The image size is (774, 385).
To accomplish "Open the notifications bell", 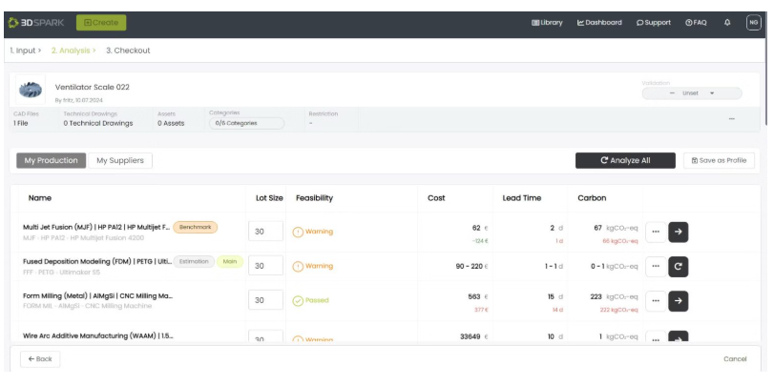I will click(727, 23).
